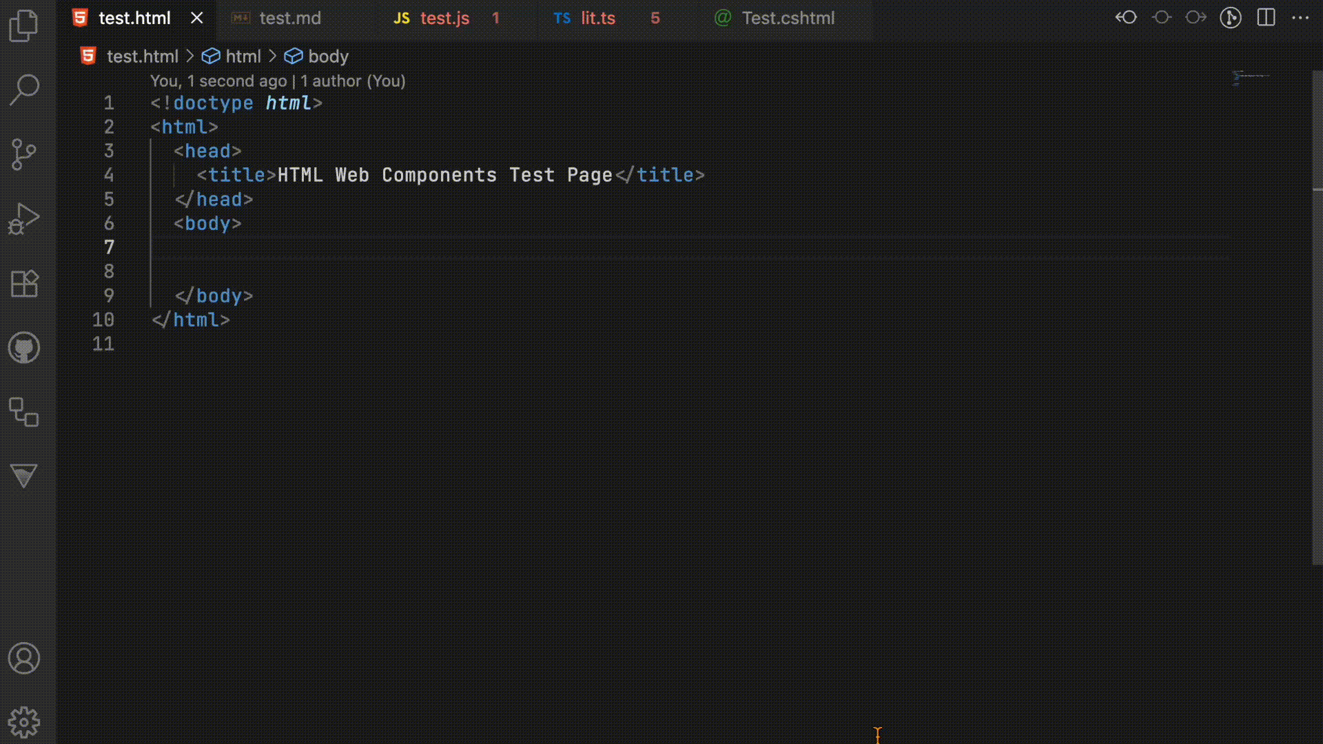
Task: Open the remote connections icon in sidebar
Action: click(24, 412)
